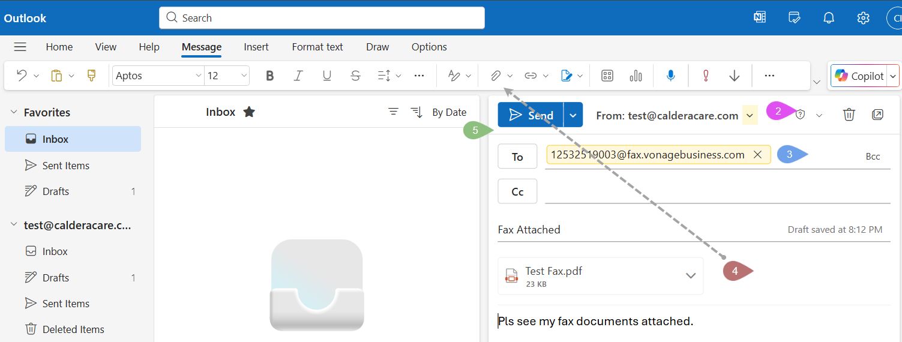Show the Bcc field

pyautogui.click(x=873, y=157)
